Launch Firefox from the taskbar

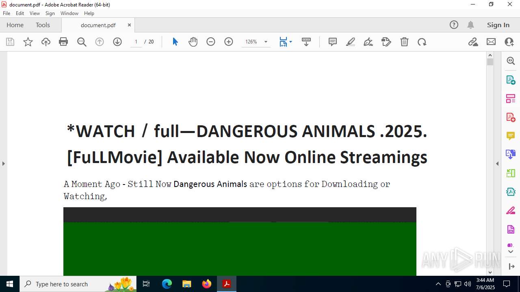point(207,284)
